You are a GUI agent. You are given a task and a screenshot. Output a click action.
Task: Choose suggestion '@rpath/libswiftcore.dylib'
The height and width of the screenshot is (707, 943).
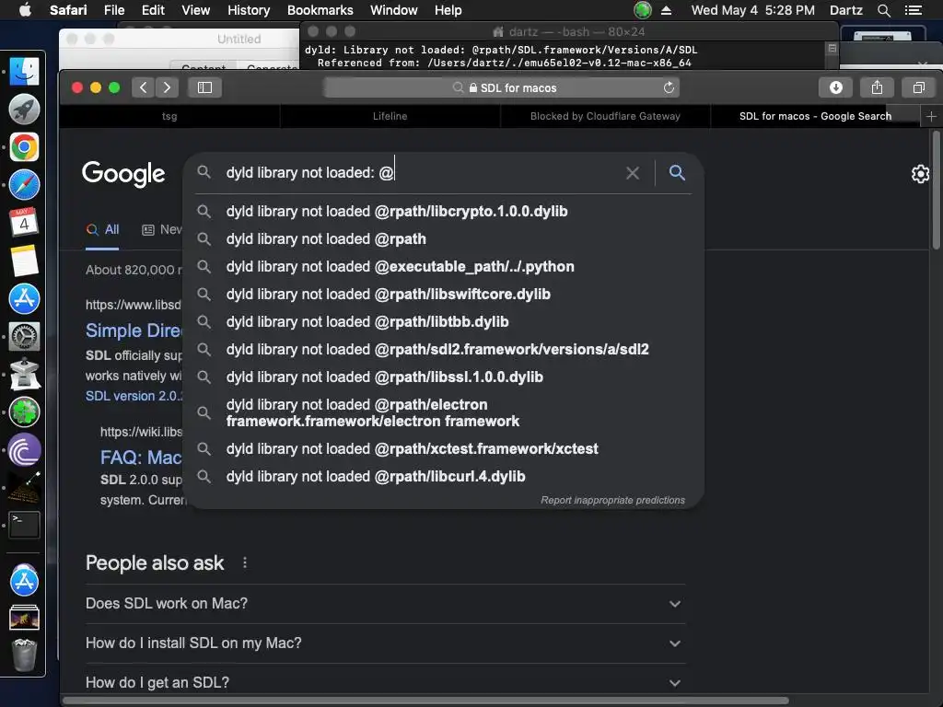(444, 295)
